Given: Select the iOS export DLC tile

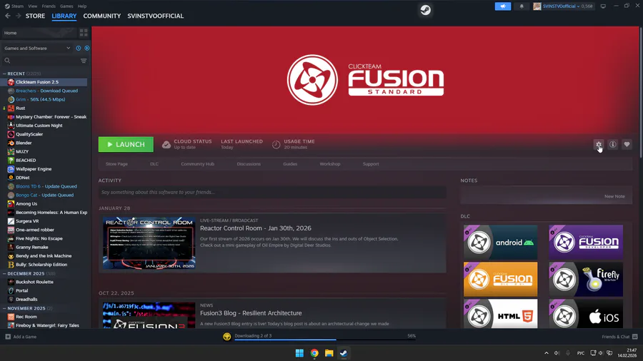Looking at the screenshot, I should coord(586,314).
